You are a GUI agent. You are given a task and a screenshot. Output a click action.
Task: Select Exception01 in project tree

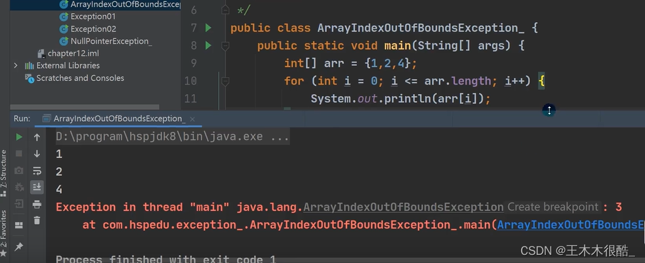[x=93, y=17]
